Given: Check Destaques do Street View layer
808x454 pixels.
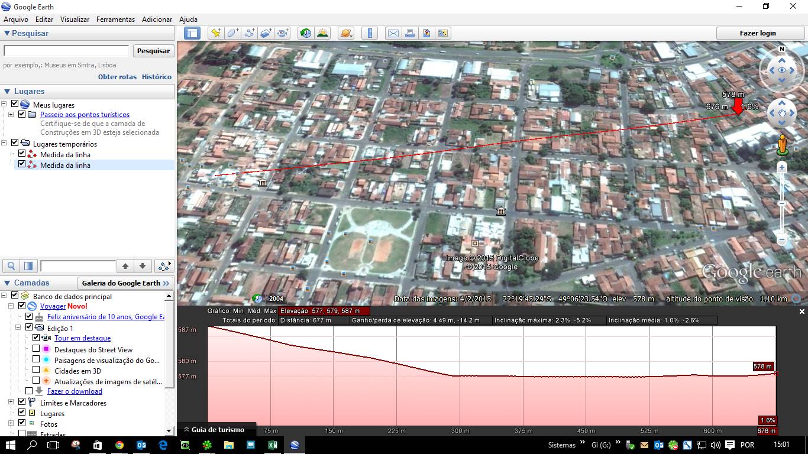Looking at the screenshot, I should point(36,349).
